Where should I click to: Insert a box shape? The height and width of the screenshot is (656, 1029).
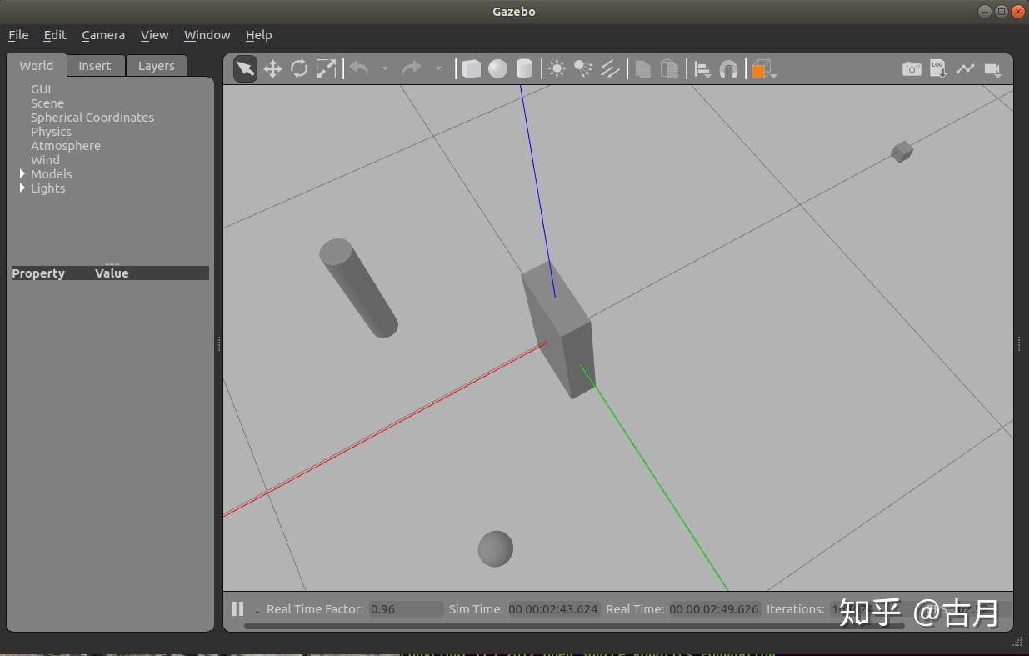471,68
